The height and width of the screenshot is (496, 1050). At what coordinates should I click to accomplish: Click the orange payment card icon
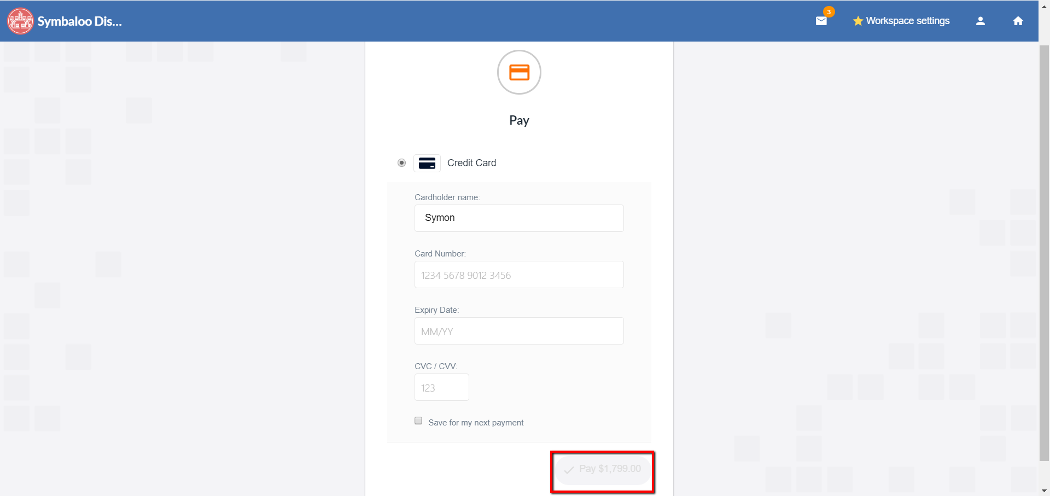(x=519, y=72)
